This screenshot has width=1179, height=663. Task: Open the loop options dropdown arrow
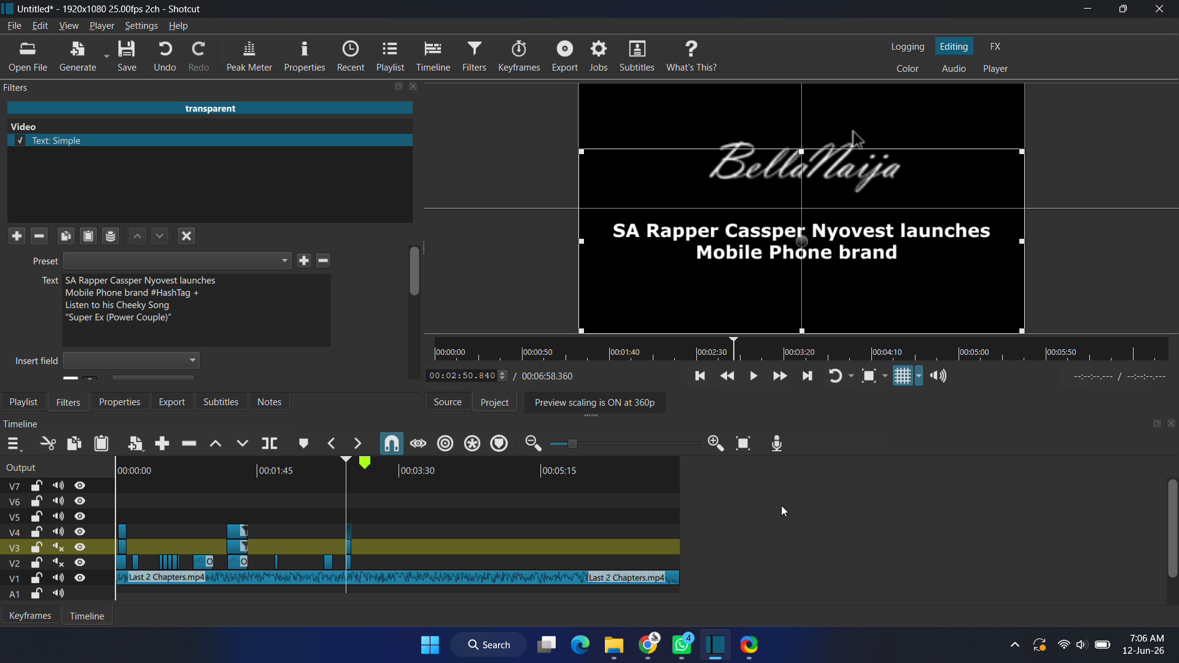(851, 376)
